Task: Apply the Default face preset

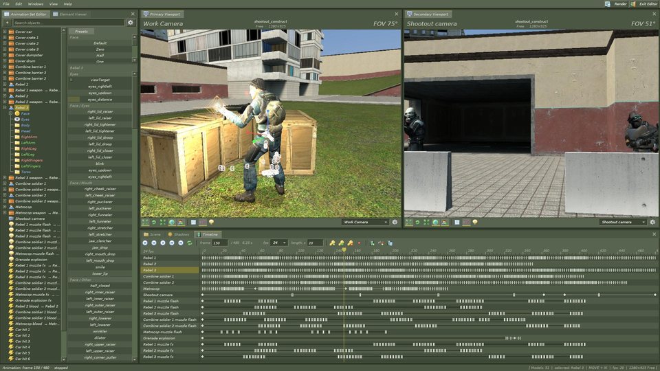Action: [100, 43]
